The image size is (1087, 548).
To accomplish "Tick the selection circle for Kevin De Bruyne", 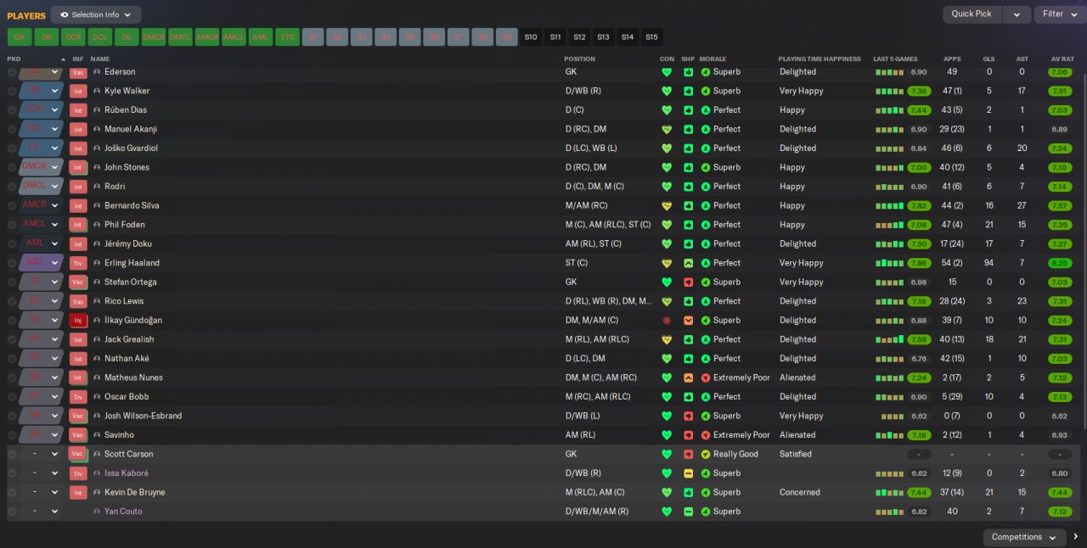I will click(x=12, y=492).
